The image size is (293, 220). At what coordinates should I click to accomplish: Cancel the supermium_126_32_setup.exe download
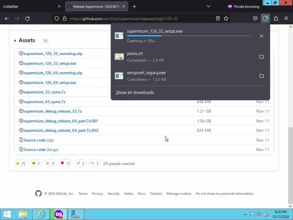pyautogui.click(x=262, y=36)
